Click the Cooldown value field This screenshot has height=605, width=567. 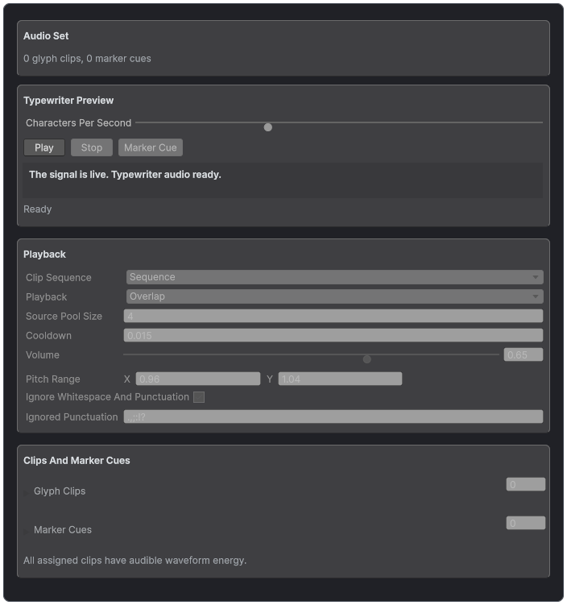click(333, 335)
